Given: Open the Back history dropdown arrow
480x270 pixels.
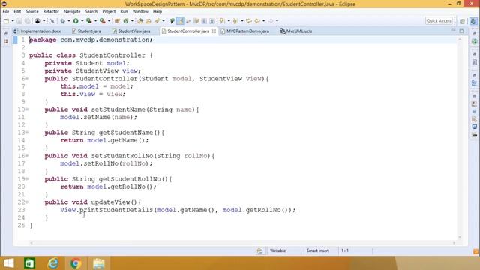Looking at the screenshot, I should click(263, 21).
